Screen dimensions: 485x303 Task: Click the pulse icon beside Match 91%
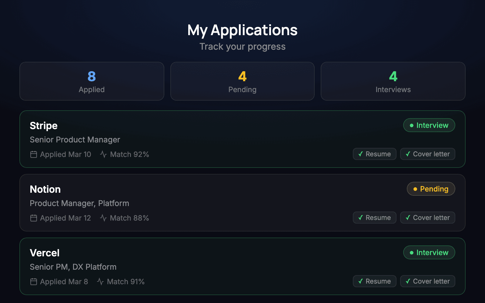pyautogui.click(x=101, y=281)
